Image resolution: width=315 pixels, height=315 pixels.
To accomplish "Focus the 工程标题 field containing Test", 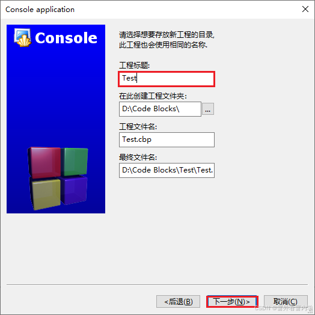I will (167, 79).
